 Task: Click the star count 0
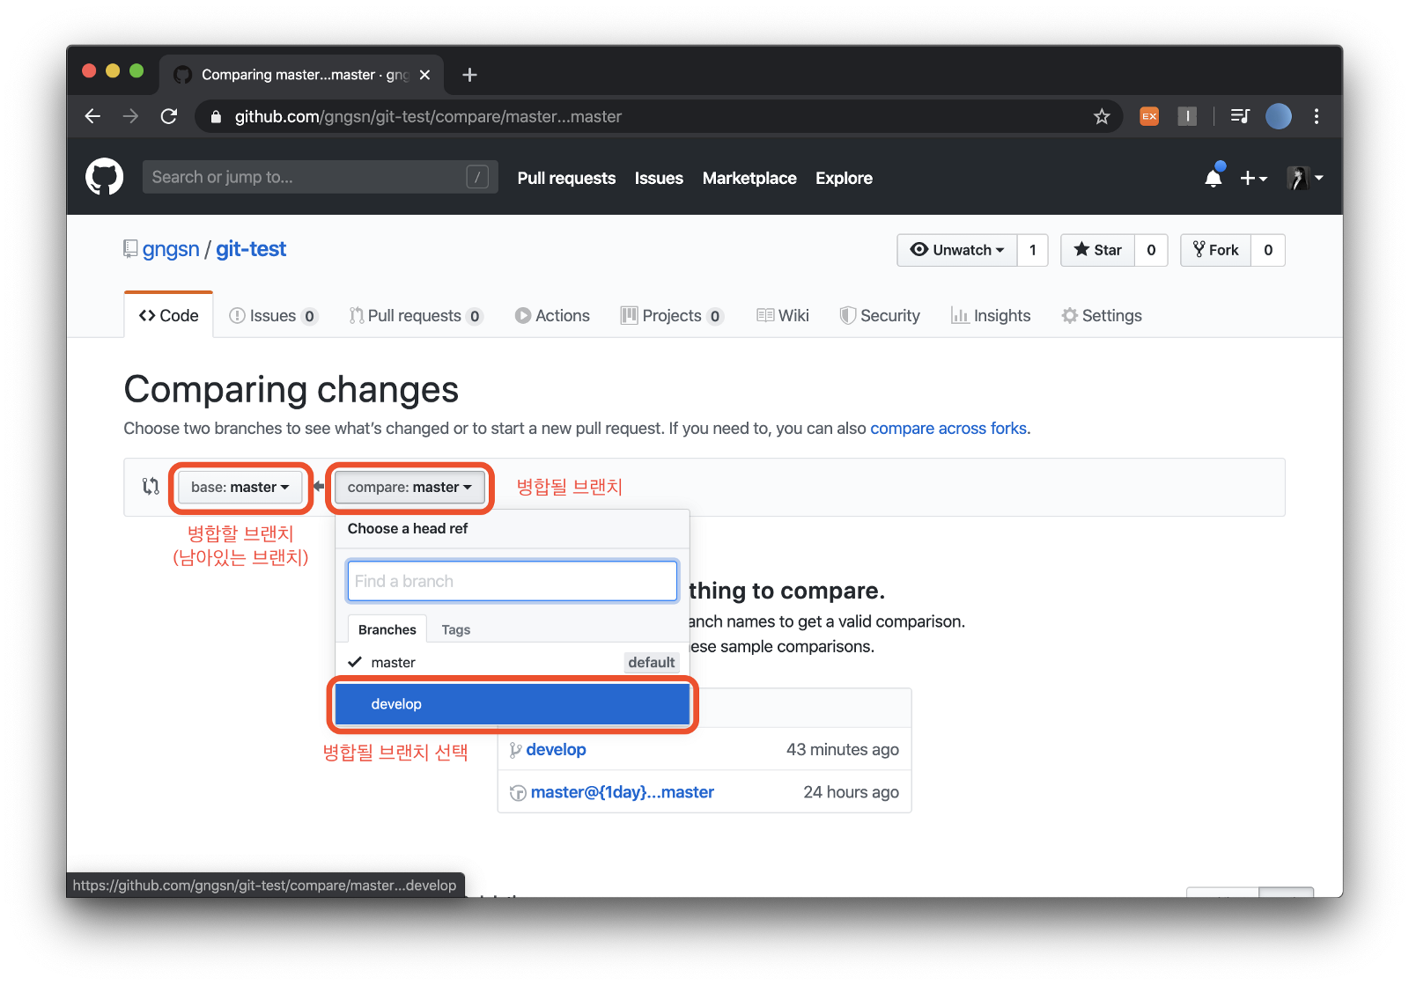point(1151,250)
